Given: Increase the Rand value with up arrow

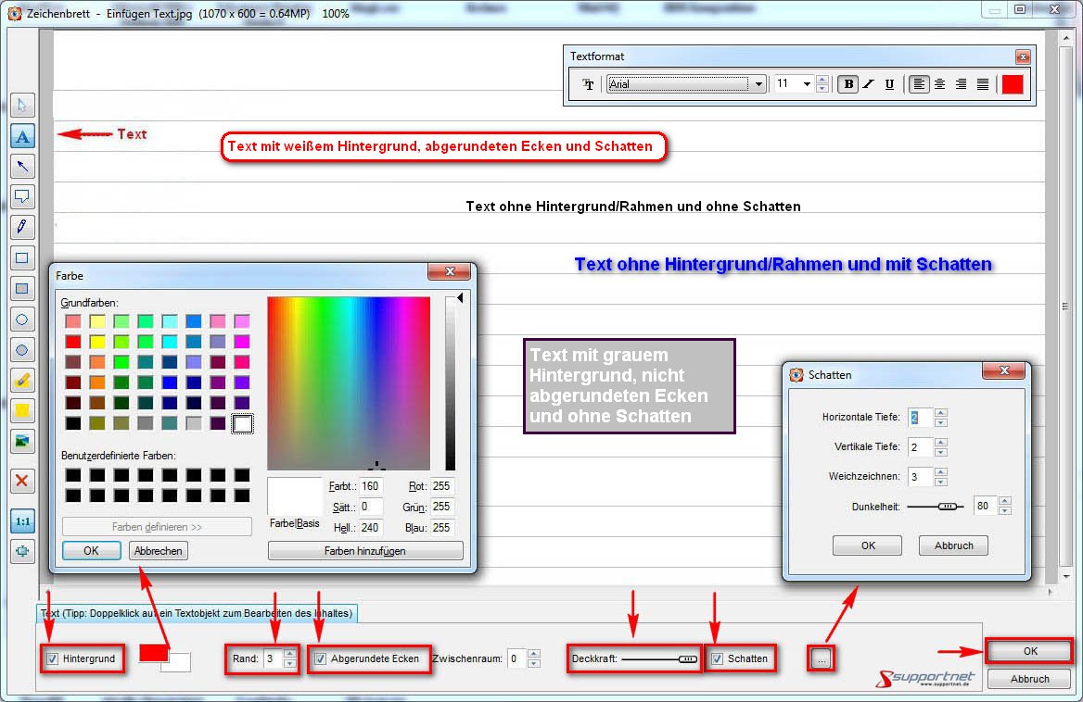Looking at the screenshot, I should point(290,654).
